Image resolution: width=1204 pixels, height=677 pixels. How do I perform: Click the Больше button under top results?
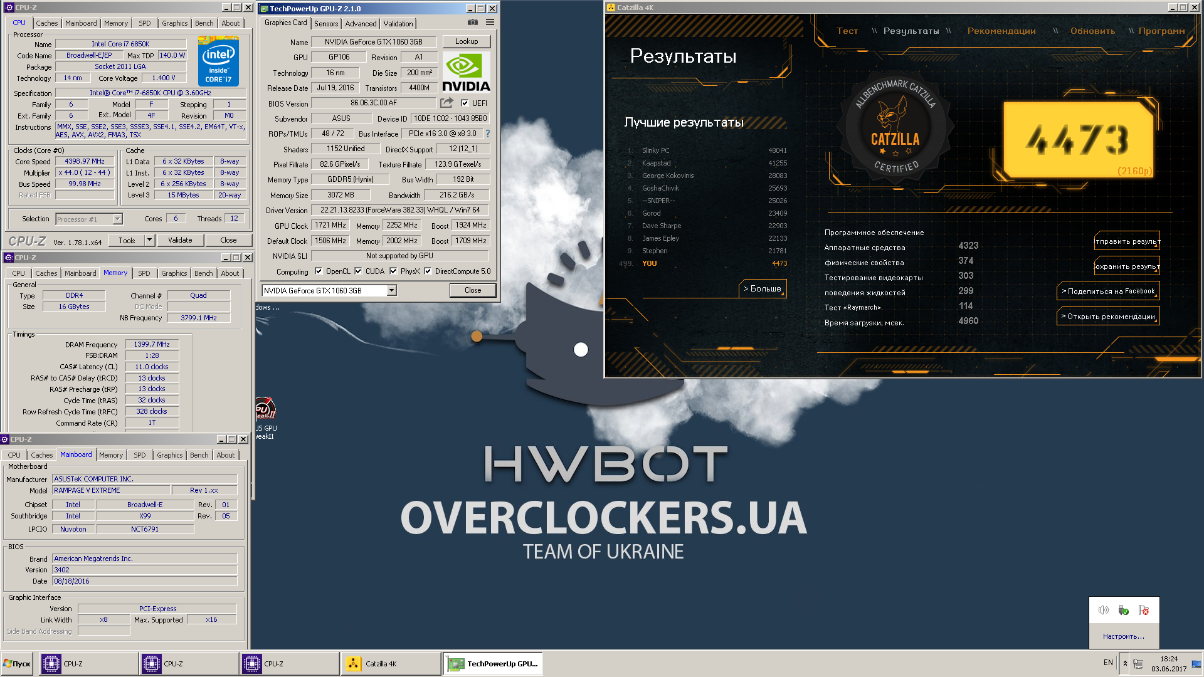point(763,289)
